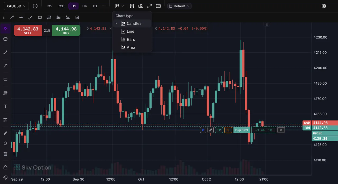The height and width of the screenshot is (184, 338).
Task: Reverse the position with blue arrows icon
Action: pos(203,130)
